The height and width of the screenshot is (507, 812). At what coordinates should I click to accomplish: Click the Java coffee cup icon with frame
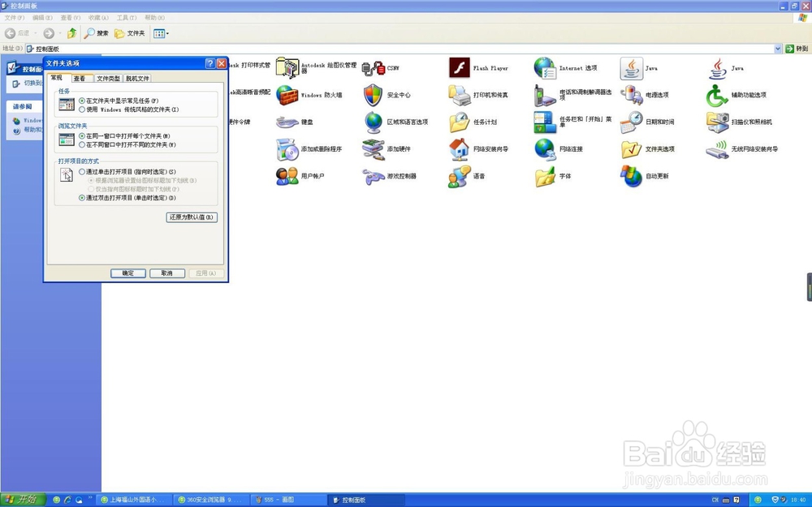pos(631,68)
